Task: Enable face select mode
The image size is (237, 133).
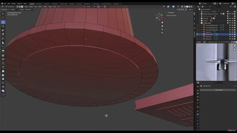Action: click(22, 7)
